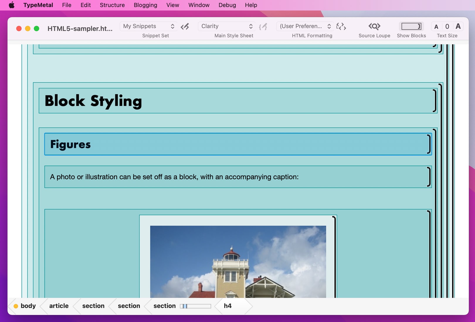Open the Apple menu

tap(12, 5)
